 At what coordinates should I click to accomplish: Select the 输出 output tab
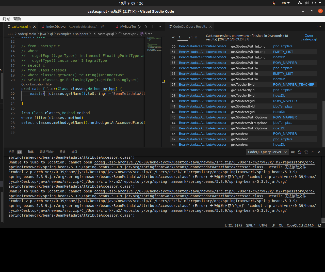pos(31,152)
